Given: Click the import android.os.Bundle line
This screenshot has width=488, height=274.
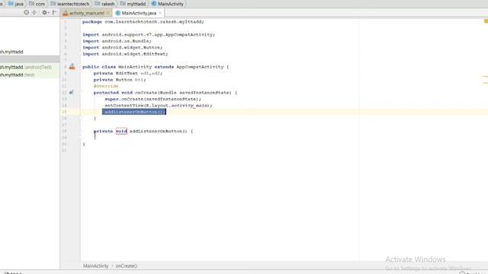Looking at the screenshot, I should tap(117, 41).
